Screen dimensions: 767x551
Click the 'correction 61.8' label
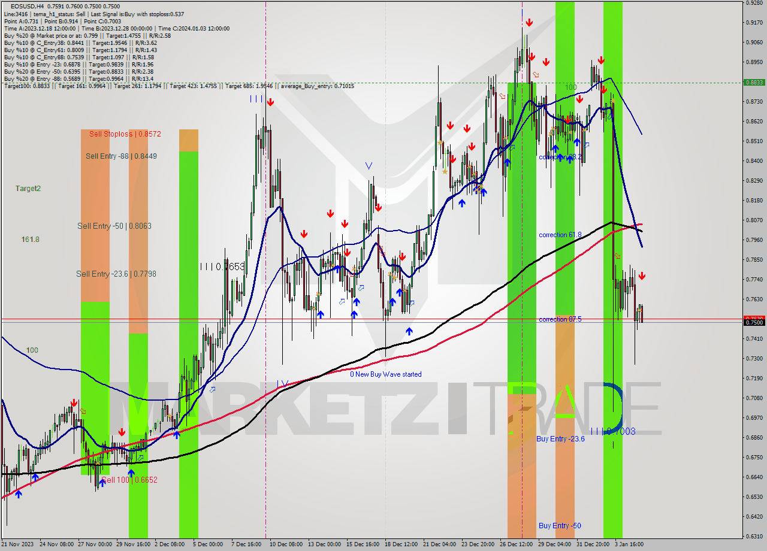(x=560, y=235)
